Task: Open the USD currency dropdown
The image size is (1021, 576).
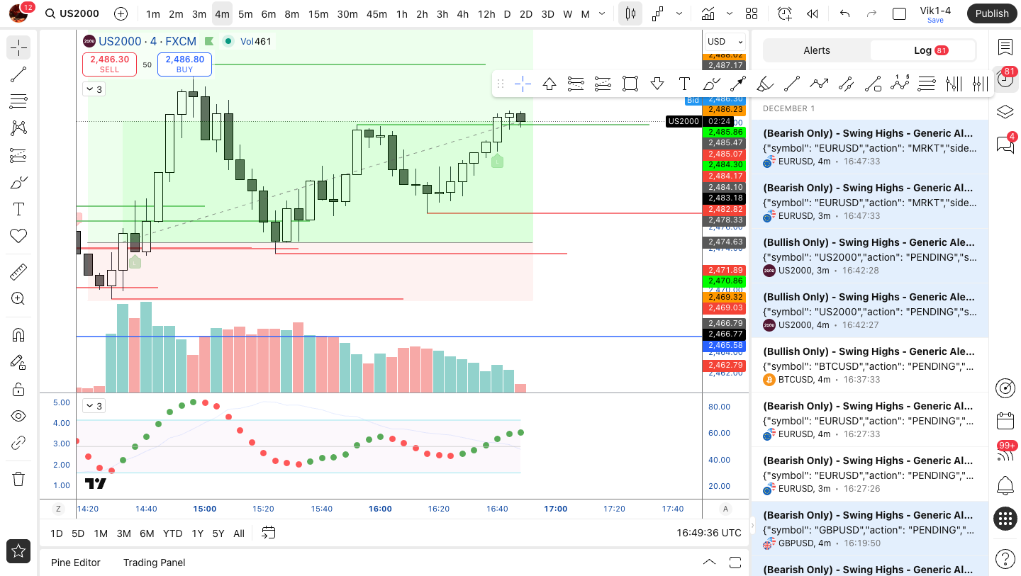Action: click(x=725, y=41)
